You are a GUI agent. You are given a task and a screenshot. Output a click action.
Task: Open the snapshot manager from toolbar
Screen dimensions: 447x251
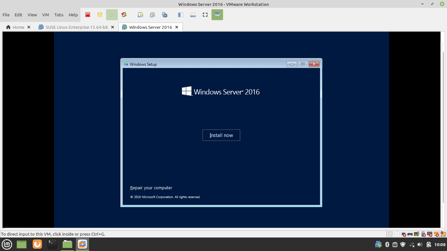[x=165, y=15]
